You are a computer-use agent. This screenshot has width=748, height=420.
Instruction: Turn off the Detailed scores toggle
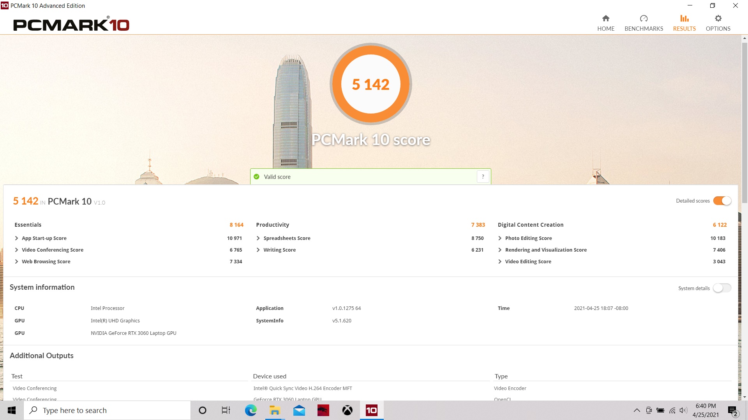point(722,201)
